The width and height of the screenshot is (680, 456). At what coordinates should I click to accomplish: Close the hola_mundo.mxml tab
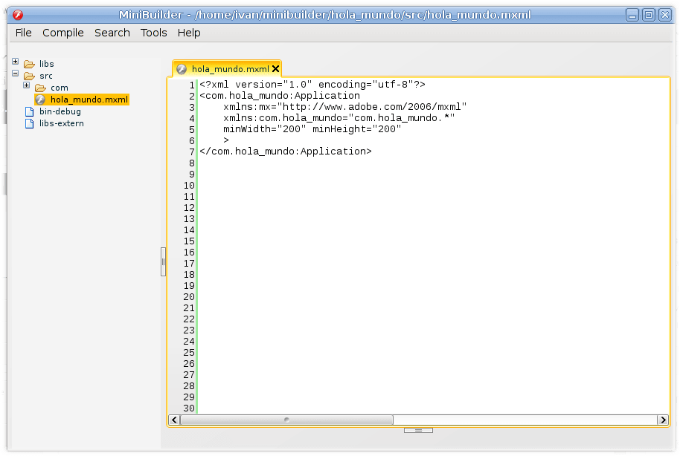click(276, 68)
